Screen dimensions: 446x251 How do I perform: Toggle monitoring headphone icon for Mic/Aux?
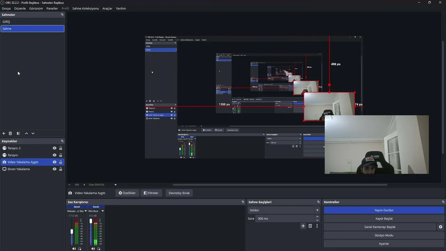pos(99,249)
